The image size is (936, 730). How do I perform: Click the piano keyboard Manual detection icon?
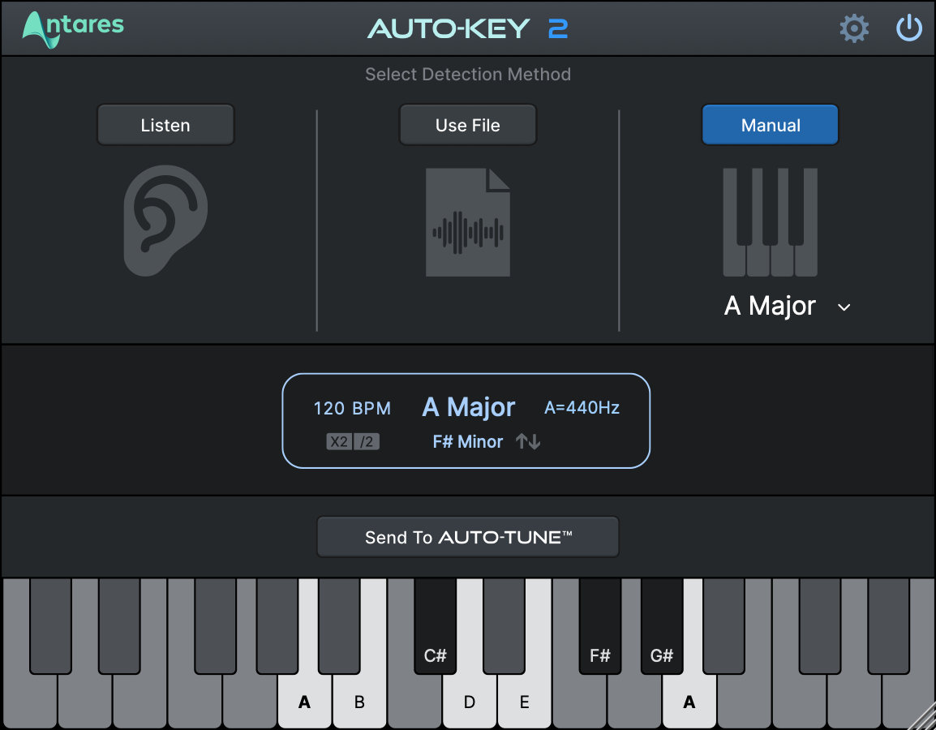[x=770, y=222]
